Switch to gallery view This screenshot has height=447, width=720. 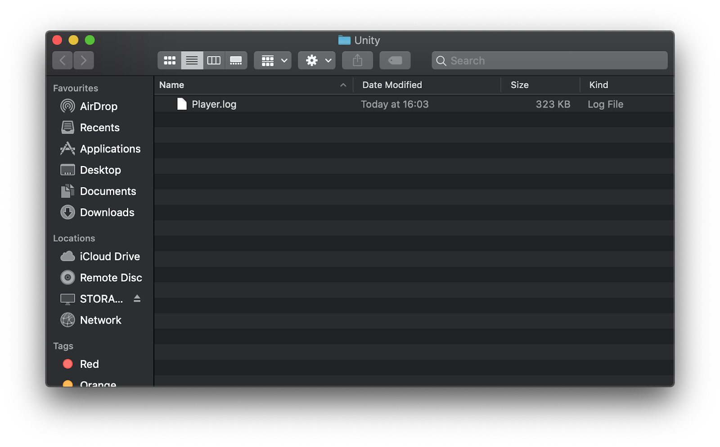click(236, 60)
